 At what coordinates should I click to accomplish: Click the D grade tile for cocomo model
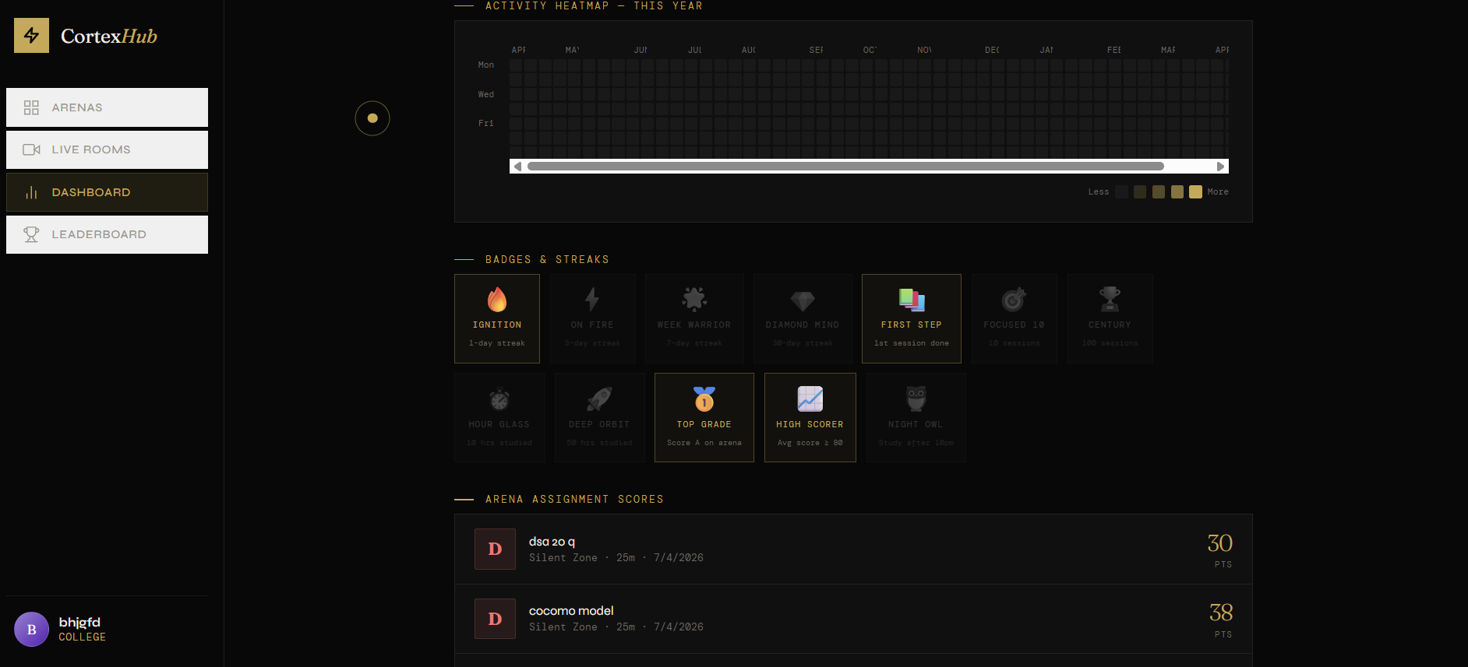click(x=495, y=619)
